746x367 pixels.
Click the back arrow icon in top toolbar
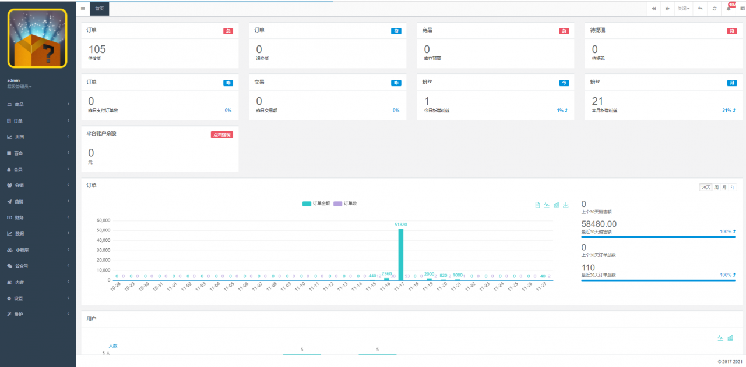pos(700,9)
